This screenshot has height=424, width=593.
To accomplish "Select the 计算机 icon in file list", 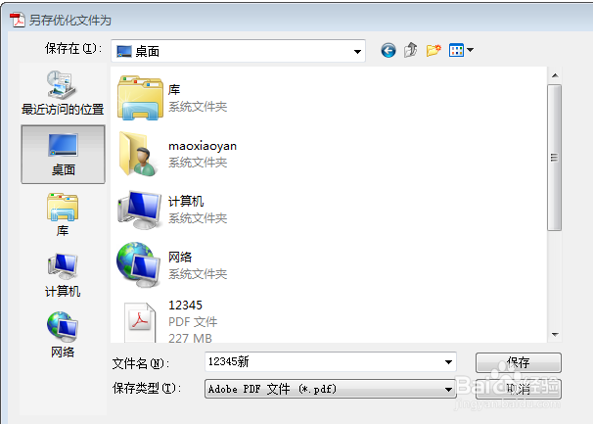I will pos(139,210).
